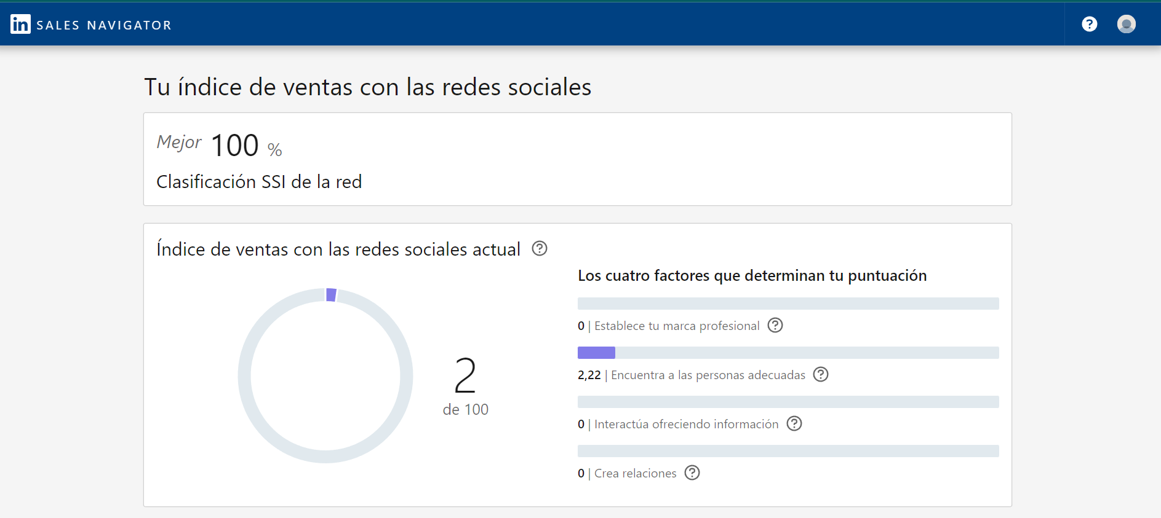1161x518 pixels.
Task: Click the Establece tu marca profesional progress bar
Action: tap(788, 304)
